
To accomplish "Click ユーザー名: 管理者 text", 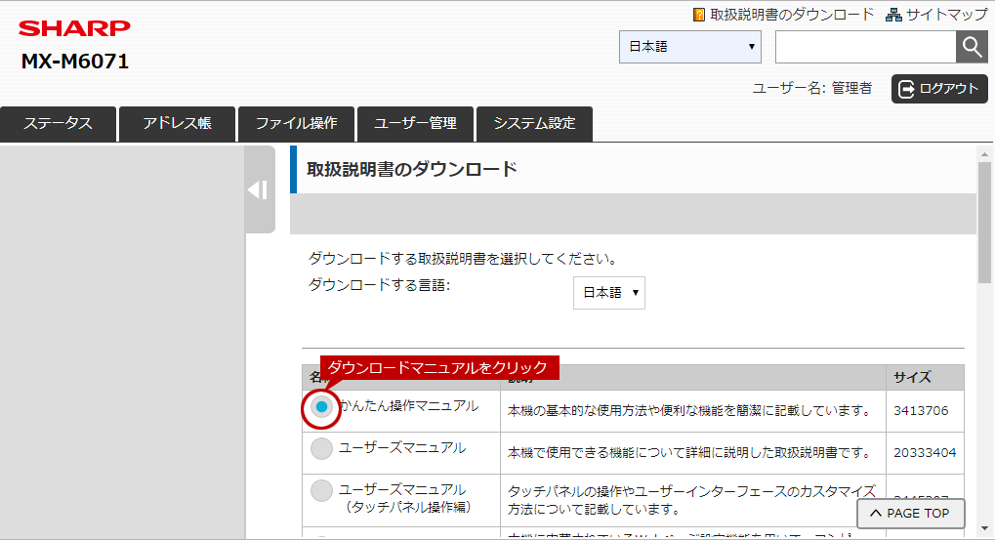I will tap(812, 88).
